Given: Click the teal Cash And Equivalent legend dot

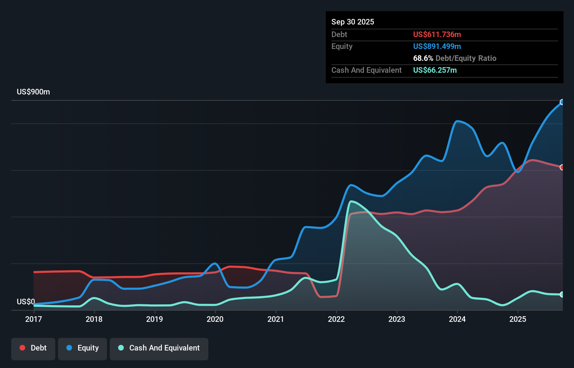Looking at the screenshot, I should tap(120, 348).
